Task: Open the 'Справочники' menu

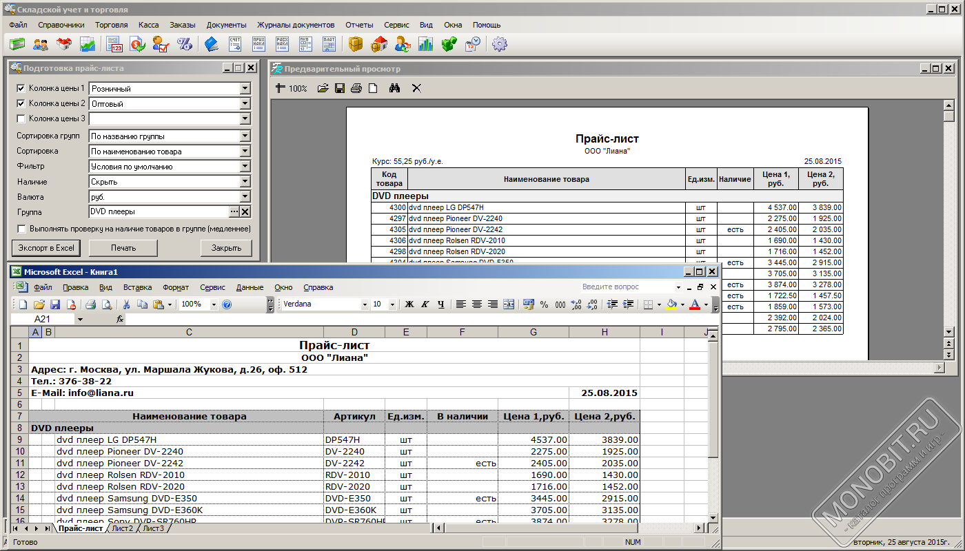Action: [61, 25]
